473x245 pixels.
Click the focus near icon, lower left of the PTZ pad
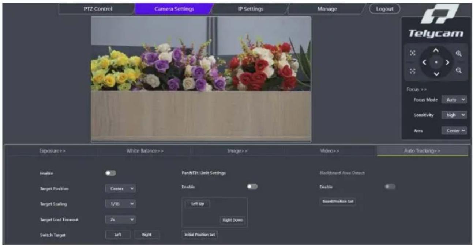(413, 71)
